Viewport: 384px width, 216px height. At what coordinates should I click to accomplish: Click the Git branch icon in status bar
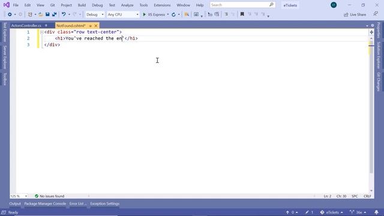pos(352,212)
